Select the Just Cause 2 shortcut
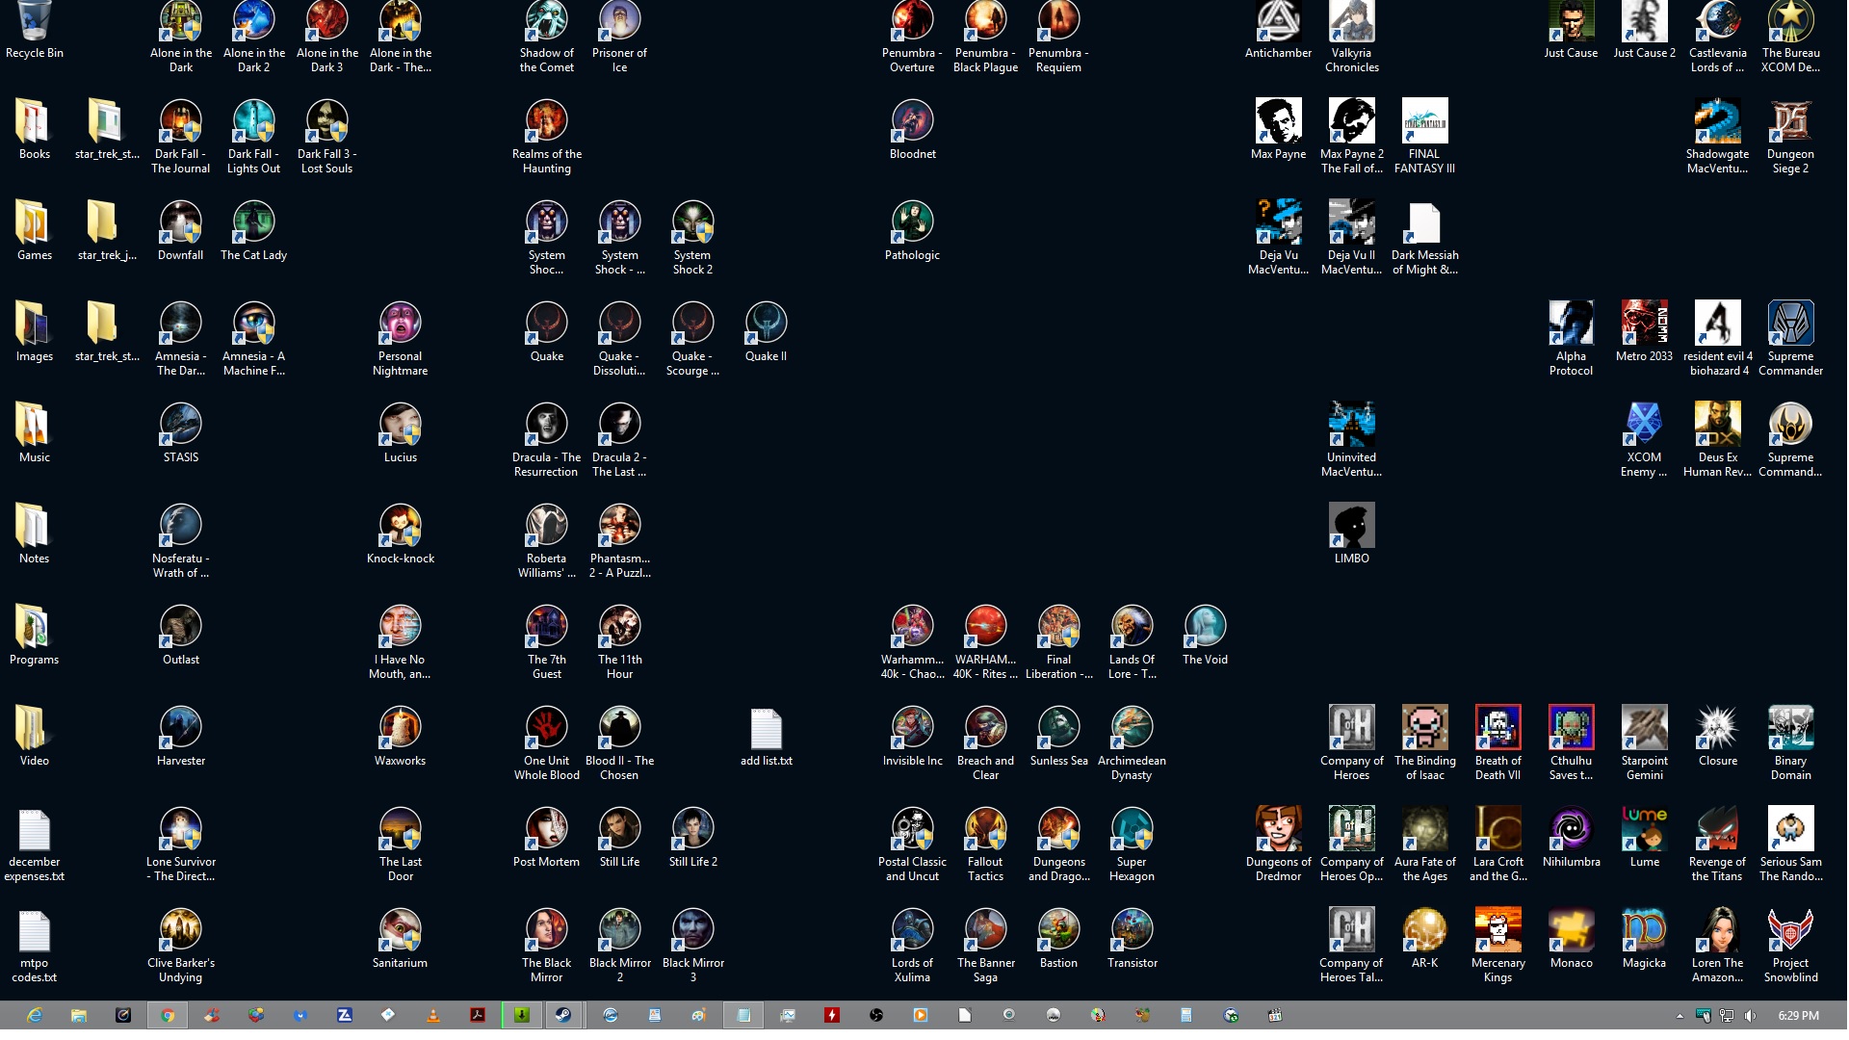1849x1040 pixels. 1644,29
